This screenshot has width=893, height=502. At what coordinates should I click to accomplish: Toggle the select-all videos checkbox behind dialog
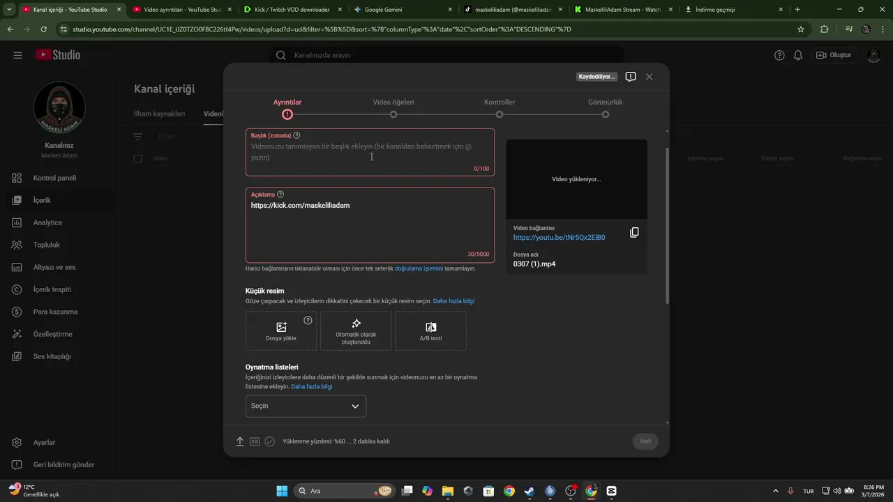[x=137, y=159]
